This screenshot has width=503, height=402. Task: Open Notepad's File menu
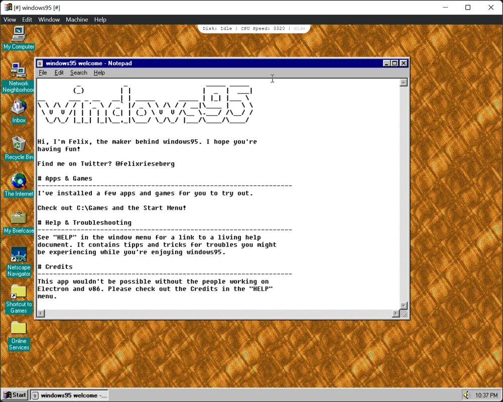point(43,73)
